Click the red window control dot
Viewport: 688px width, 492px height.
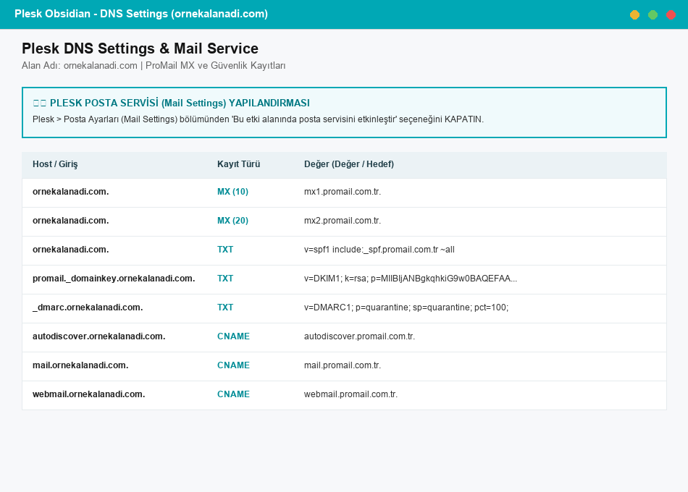671,15
